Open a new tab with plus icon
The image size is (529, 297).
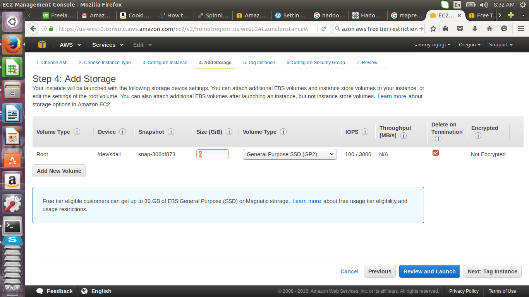pos(511,15)
